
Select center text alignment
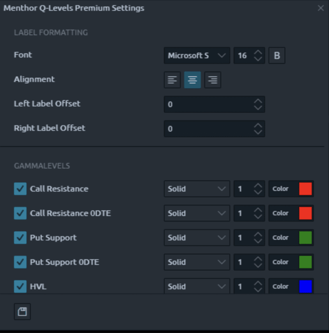tap(192, 79)
